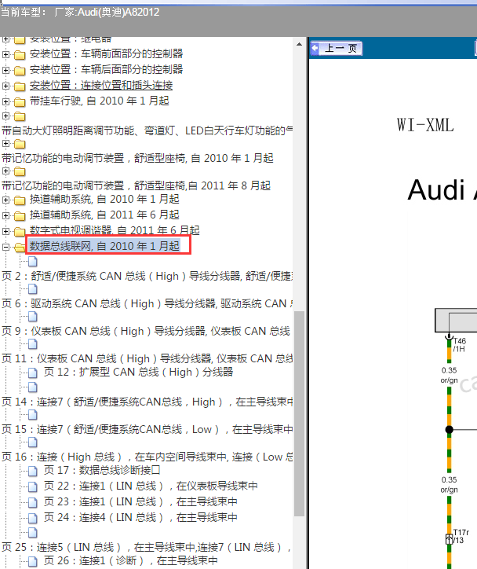Click document icon of 页 17 entry
This screenshot has height=569, width=477.
point(33,471)
